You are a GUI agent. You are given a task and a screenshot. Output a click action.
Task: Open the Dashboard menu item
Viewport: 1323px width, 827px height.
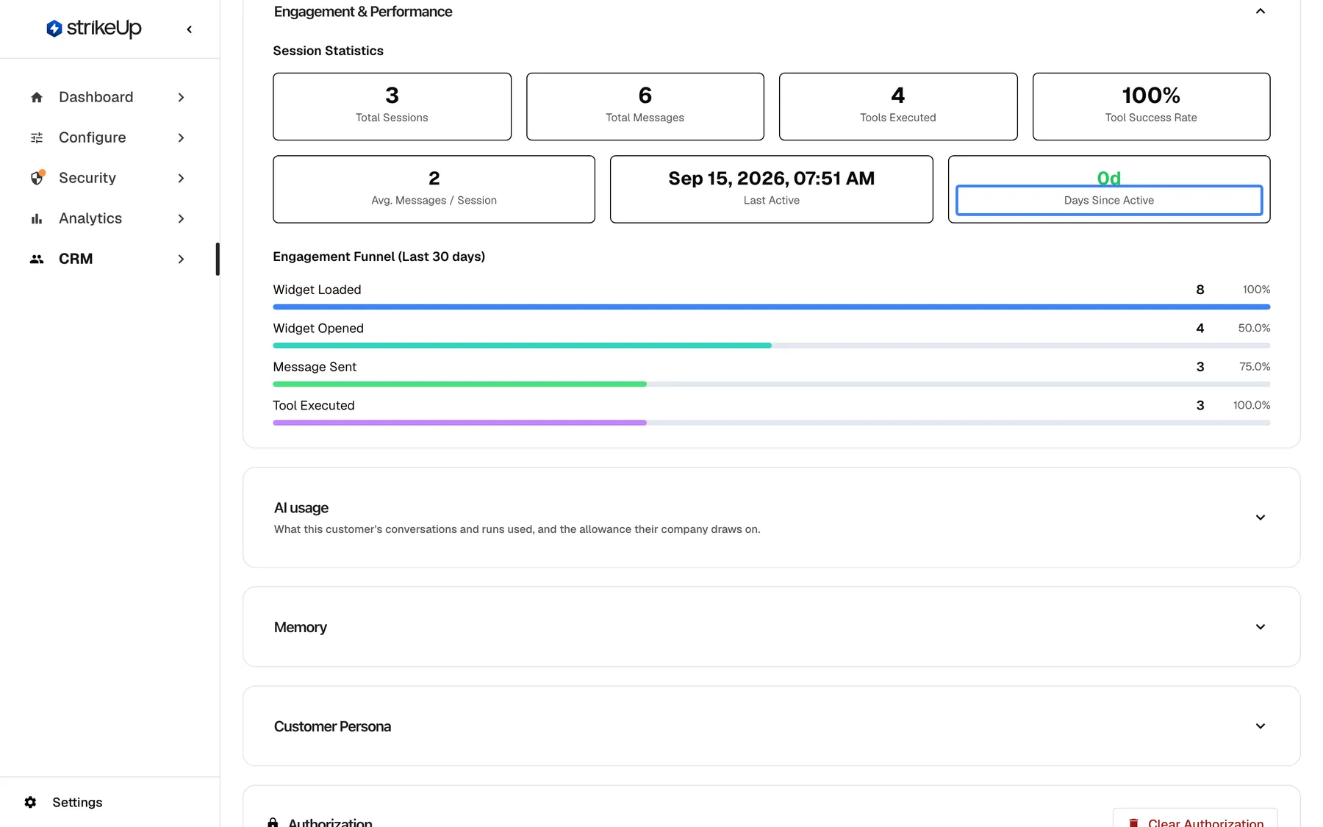(108, 97)
